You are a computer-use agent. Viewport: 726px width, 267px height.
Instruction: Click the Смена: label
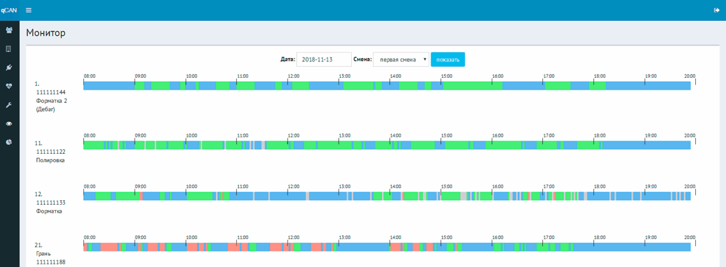[x=362, y=60]
